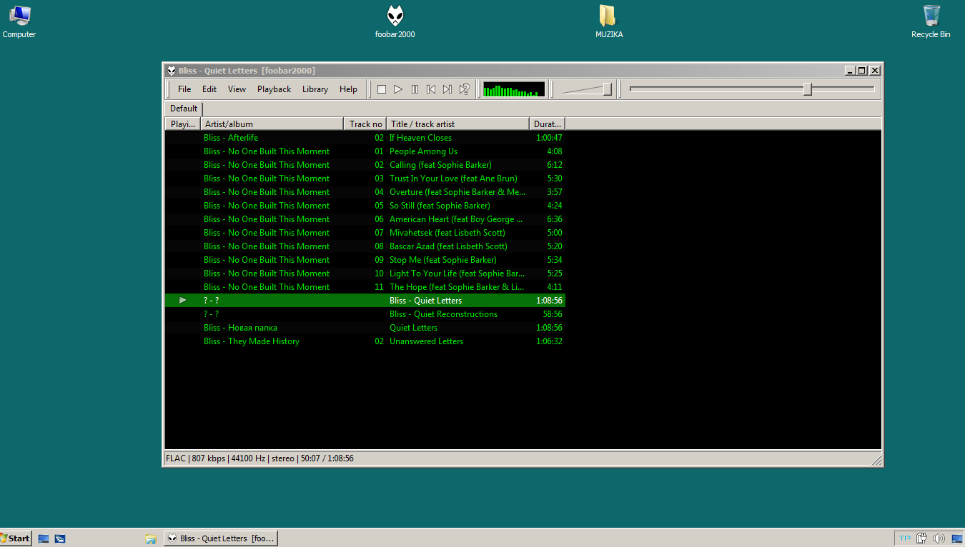Select the track People Among Us
Image resolution: width=965 pixels, height=547 pixels.
click(x=365, y=151)
